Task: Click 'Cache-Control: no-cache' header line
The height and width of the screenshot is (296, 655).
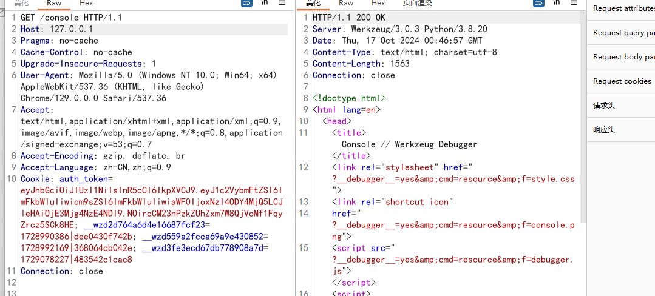Action: (x=76, y=52)
